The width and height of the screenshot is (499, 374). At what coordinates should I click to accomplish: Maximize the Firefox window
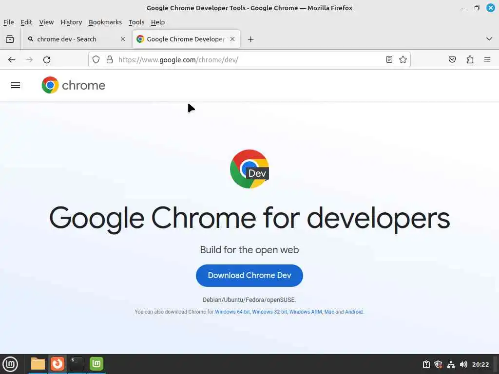point(477,8)
